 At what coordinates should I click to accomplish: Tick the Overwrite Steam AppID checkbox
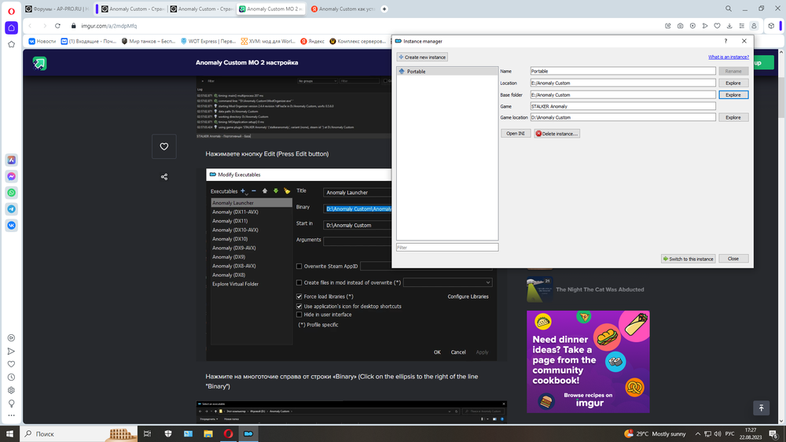tap(299, 267)
